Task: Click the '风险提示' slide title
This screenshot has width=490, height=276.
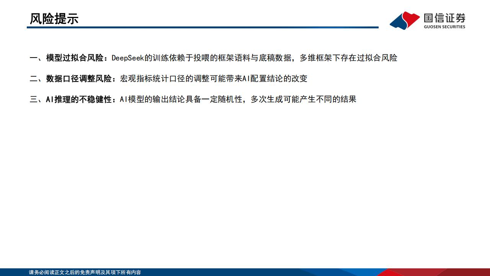Action: (x=54, y=18)
